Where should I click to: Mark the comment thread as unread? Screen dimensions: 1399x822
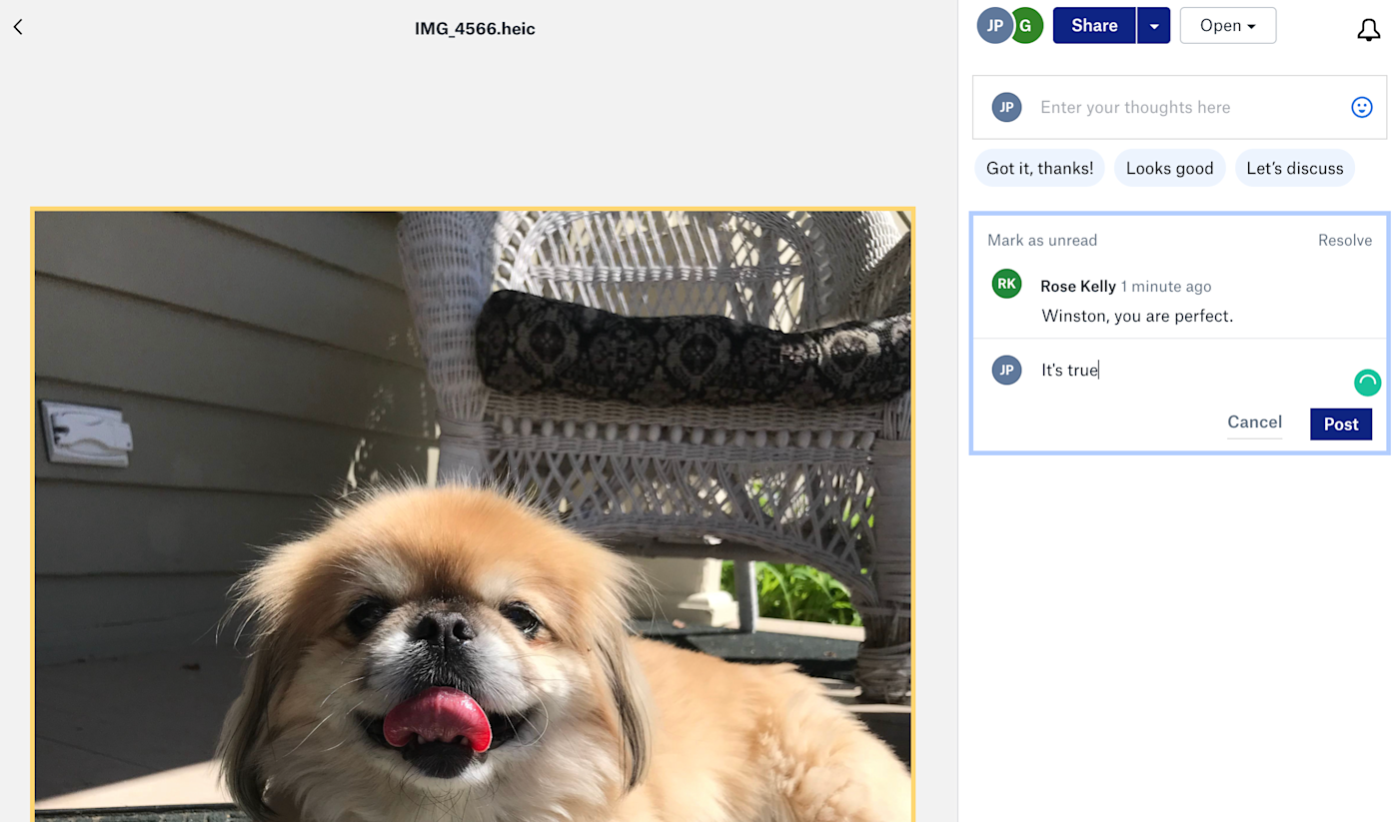pos(1042,240)
